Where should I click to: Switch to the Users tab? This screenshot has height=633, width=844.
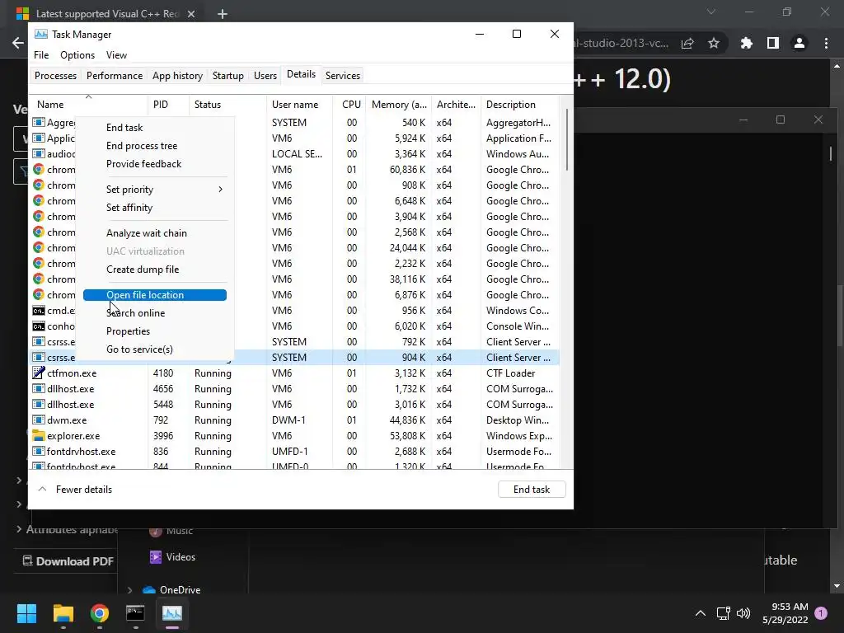coord(265,76)
